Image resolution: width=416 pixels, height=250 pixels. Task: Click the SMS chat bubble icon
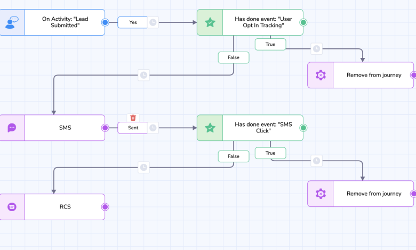[12, 128]
